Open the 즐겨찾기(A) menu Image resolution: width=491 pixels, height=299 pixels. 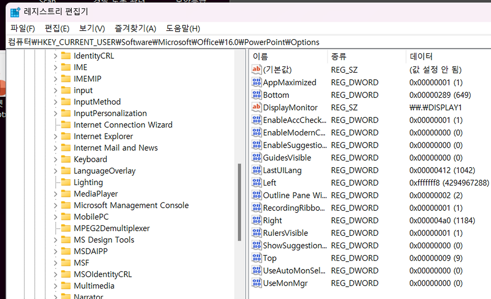[x=135, y=28]
